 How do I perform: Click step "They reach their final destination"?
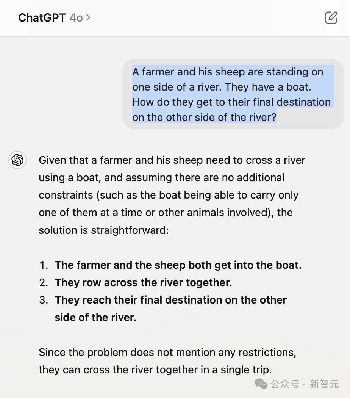coord(170,300)
